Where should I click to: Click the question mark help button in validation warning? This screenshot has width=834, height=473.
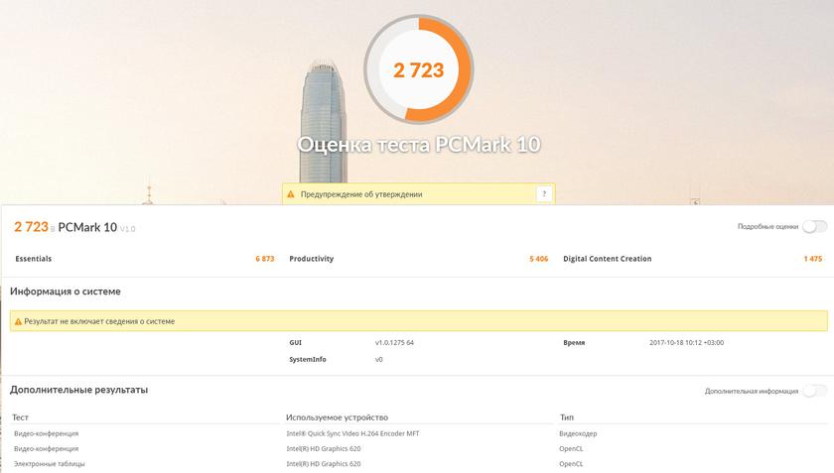pyautogui.click(x=543, y=194)
